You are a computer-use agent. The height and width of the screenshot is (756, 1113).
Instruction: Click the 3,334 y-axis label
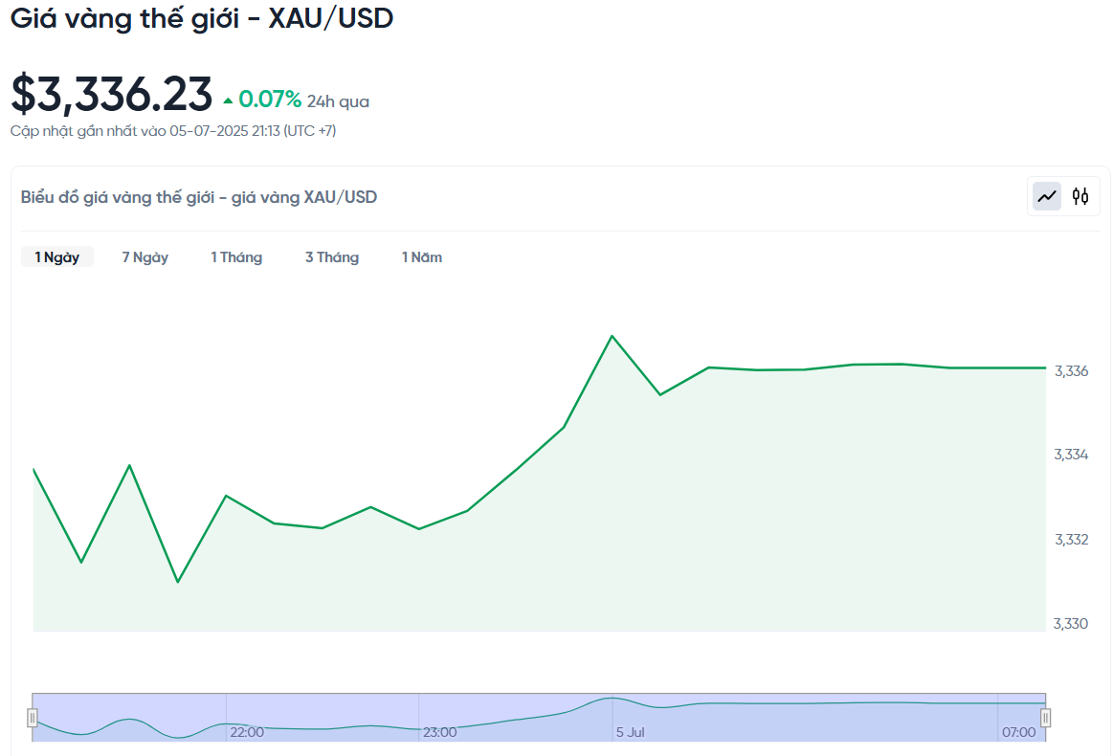[x=1071, y=455]
